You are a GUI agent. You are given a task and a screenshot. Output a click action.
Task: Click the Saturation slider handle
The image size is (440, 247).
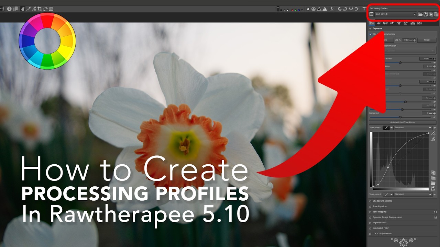[x=400, y=117]
